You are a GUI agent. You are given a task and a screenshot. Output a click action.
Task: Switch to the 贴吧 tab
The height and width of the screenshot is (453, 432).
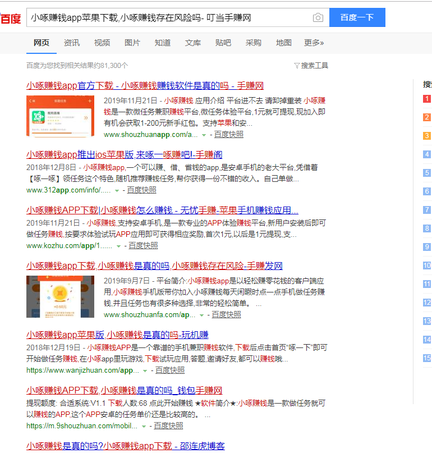point(223,43)
